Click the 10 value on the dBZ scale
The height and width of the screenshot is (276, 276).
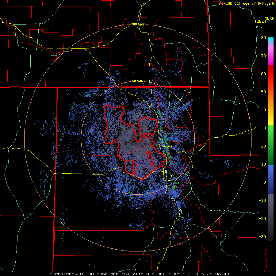click(x=263, y=164)
